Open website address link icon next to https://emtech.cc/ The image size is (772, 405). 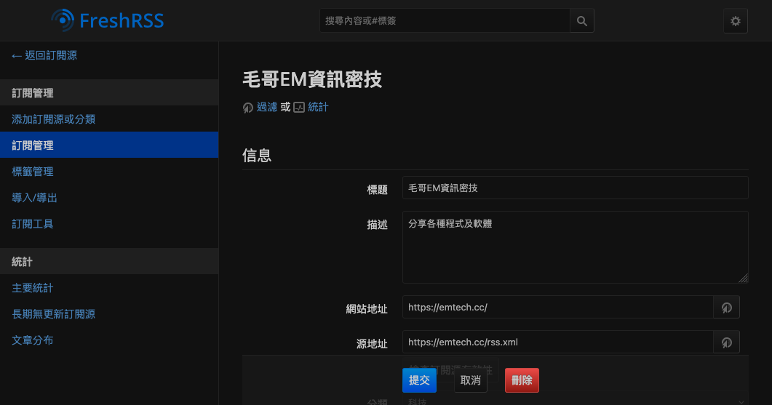pos(727,308)
